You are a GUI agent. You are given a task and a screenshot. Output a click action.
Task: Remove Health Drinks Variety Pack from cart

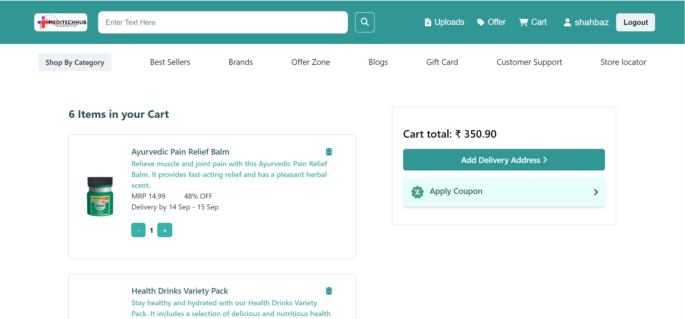pos(329,291)
